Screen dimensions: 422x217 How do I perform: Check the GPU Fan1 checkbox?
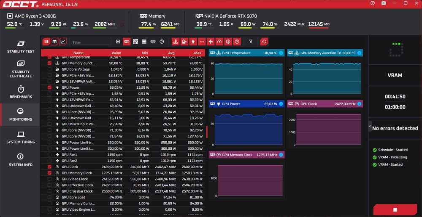(x=49, y=154)
